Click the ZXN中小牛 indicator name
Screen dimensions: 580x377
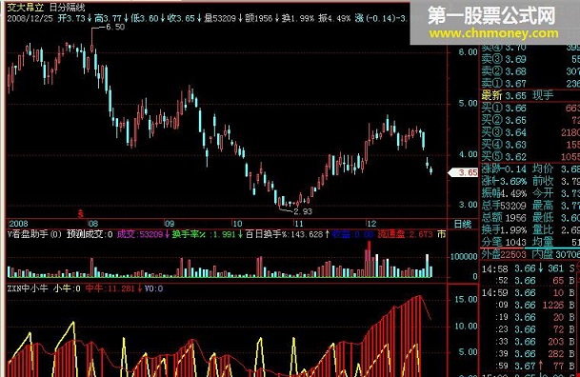coord(28,288)
